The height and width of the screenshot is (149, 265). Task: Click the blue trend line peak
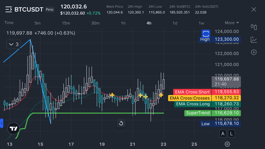[30, 40]
